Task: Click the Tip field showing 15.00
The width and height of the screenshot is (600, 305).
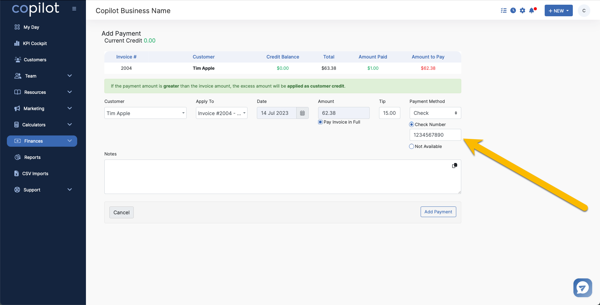Action: (389, 113)
